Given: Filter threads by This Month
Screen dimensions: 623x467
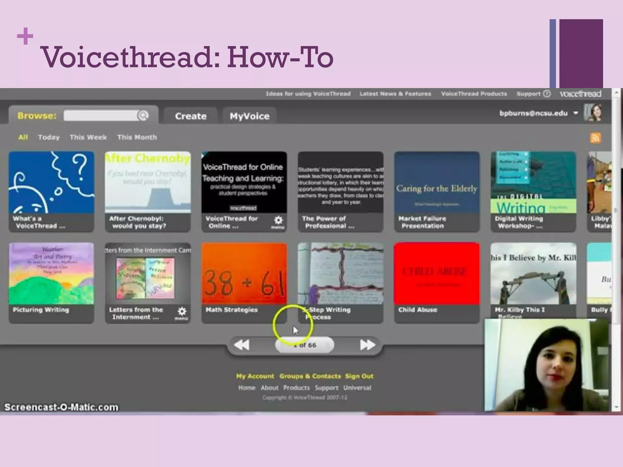Looking at the screenshot, I should point(137,137).
